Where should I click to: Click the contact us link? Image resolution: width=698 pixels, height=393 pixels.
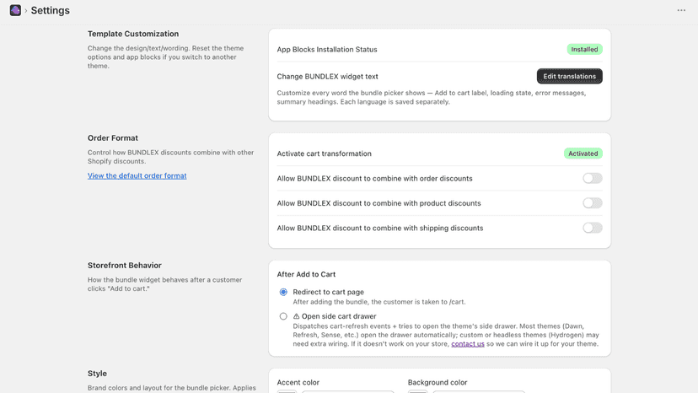(467, 344)
